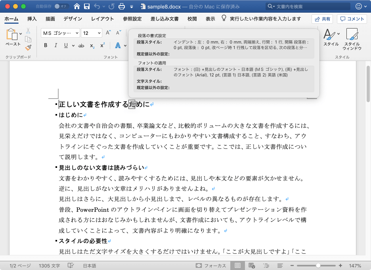This screenshot has width=371, height=270.
Task: Expand underline style dropdown arrow
Action: (x=73, y=46)
